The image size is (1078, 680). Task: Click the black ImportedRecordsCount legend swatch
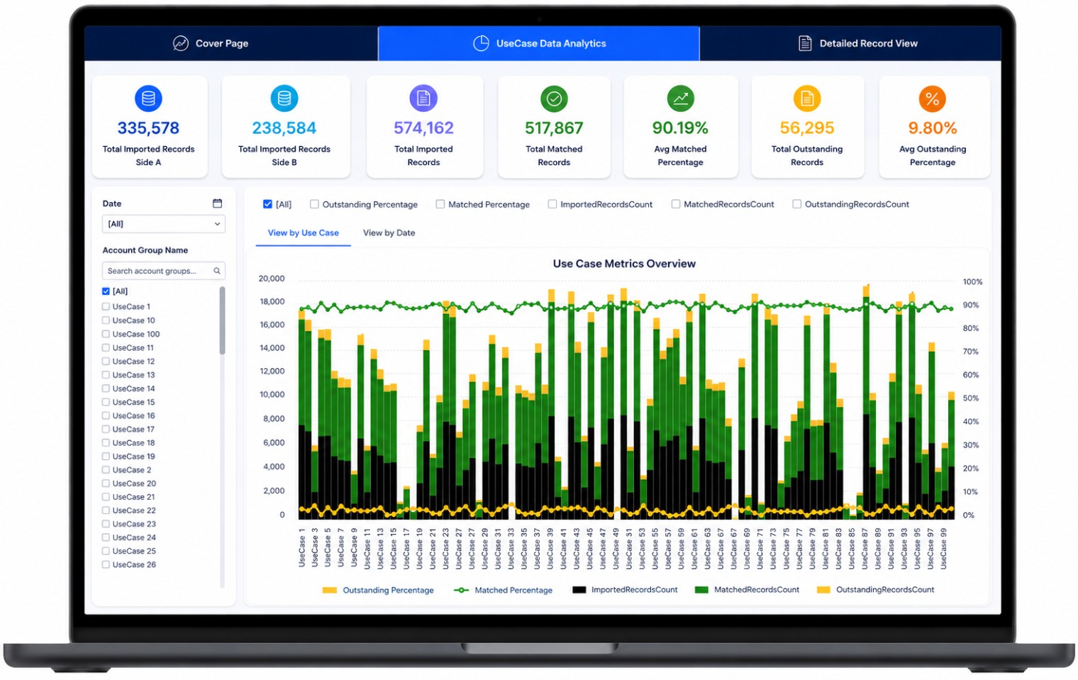click(x=579, y=590)
